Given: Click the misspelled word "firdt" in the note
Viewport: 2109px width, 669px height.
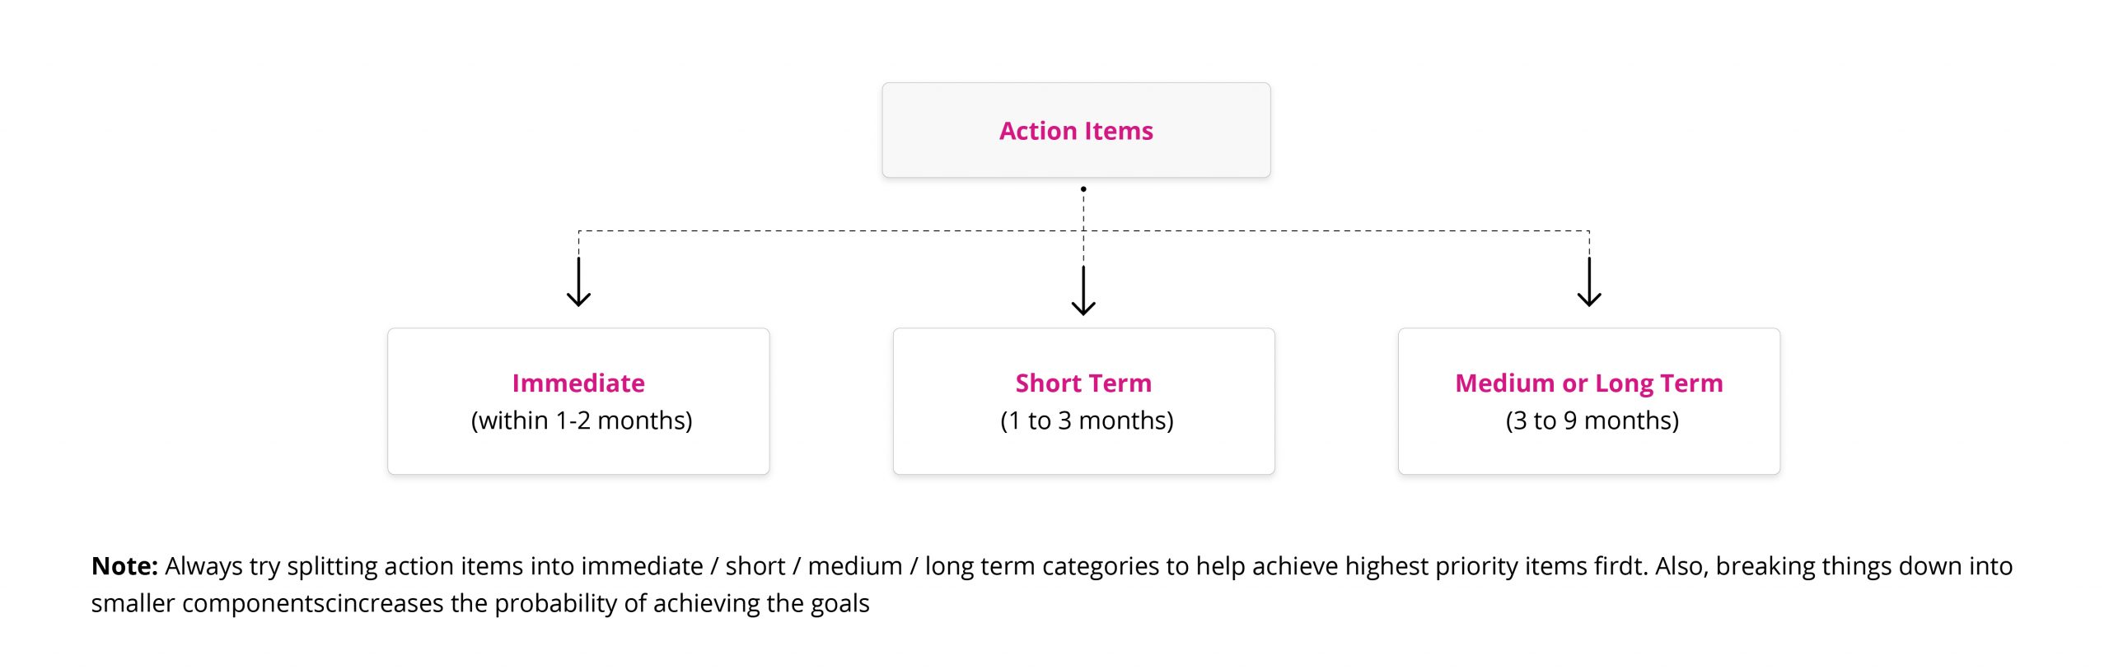Looking at the screenshot, I should [1619, 566].
